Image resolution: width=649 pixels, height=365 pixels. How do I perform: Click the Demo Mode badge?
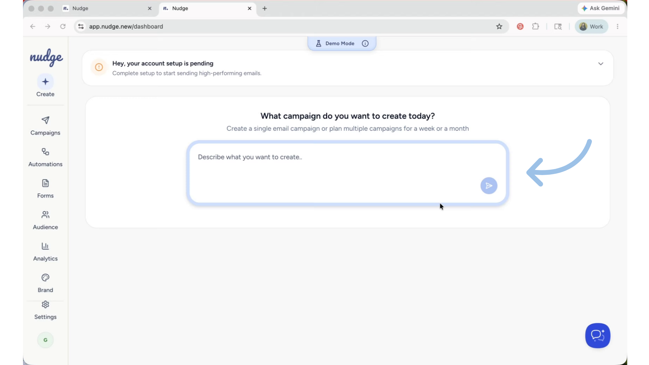(342, 43)
